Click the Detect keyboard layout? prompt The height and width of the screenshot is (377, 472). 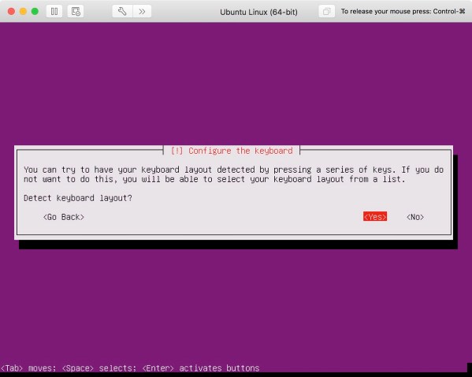point(78,198)
